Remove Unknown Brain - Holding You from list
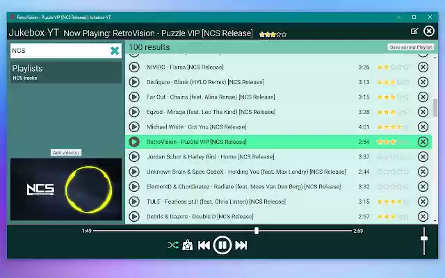Screen dimensions: 445x278 pos(423,172)
